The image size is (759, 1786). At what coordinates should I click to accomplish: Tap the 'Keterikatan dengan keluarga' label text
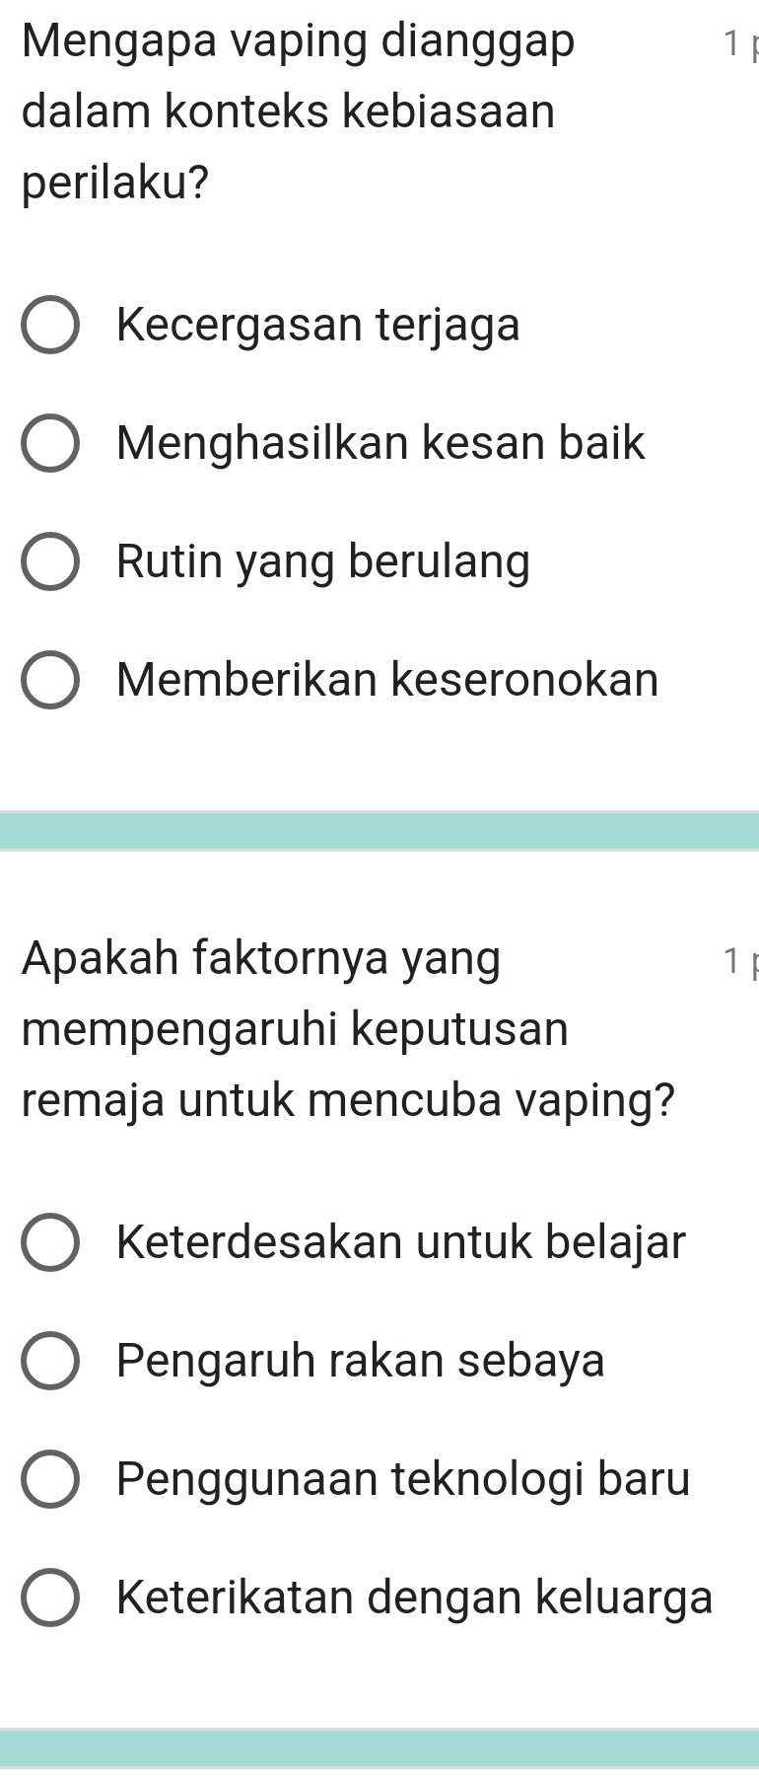414,1599
